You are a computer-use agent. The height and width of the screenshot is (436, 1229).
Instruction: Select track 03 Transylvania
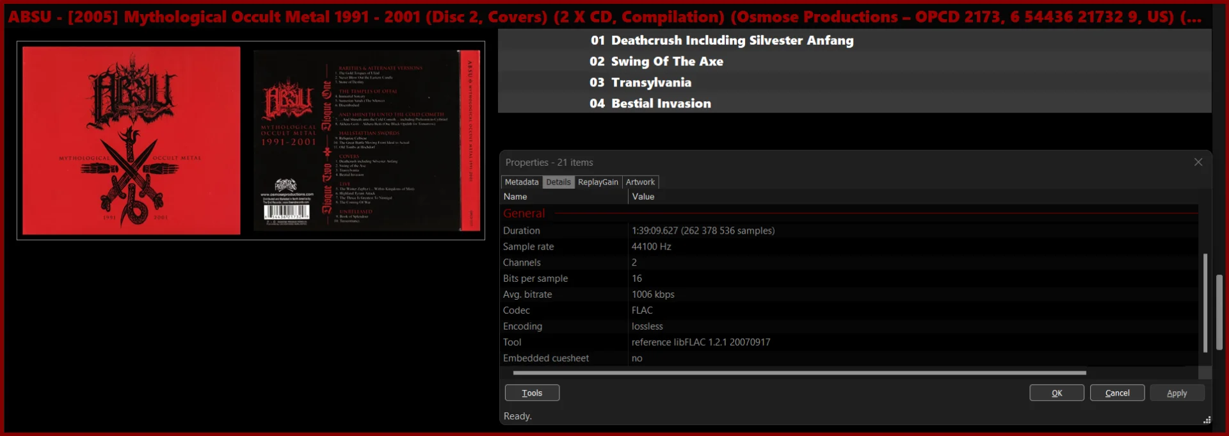(x=855, y=83)
